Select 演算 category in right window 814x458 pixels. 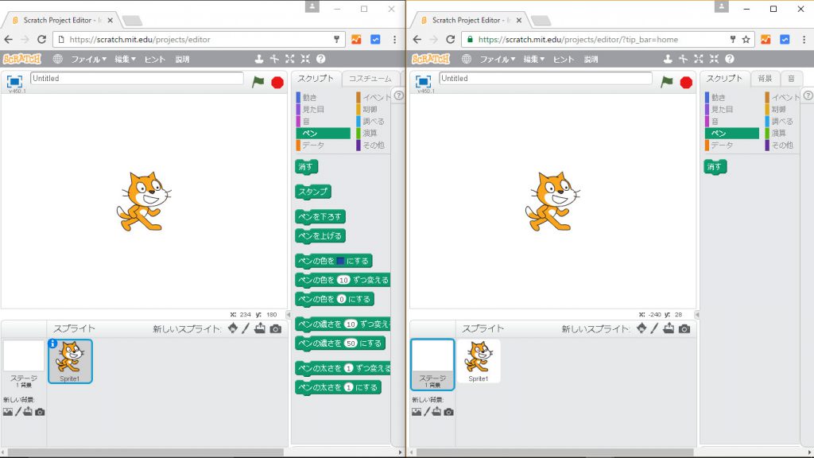point(778,133)
